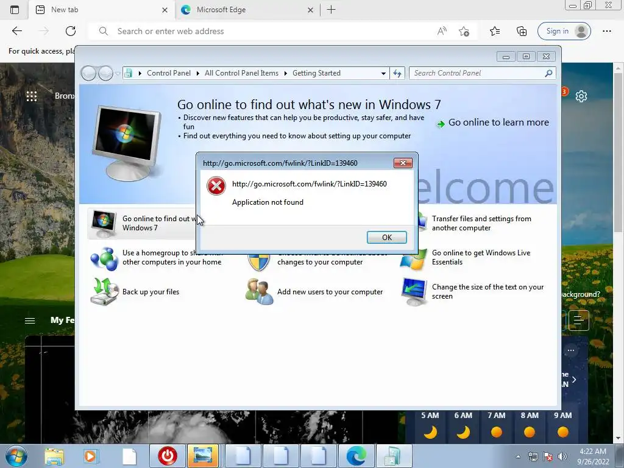Open a new Edge tab with plus

[x=331, y=10]
